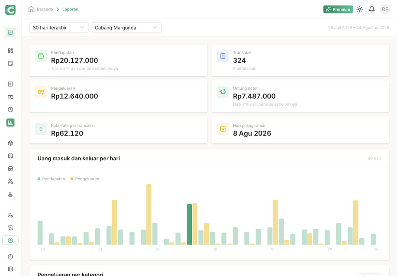The width and height of the screenshot is (397, 276).
Task: Click the Untung kotor piggy bank icon
Action: (x=223, y=92)
